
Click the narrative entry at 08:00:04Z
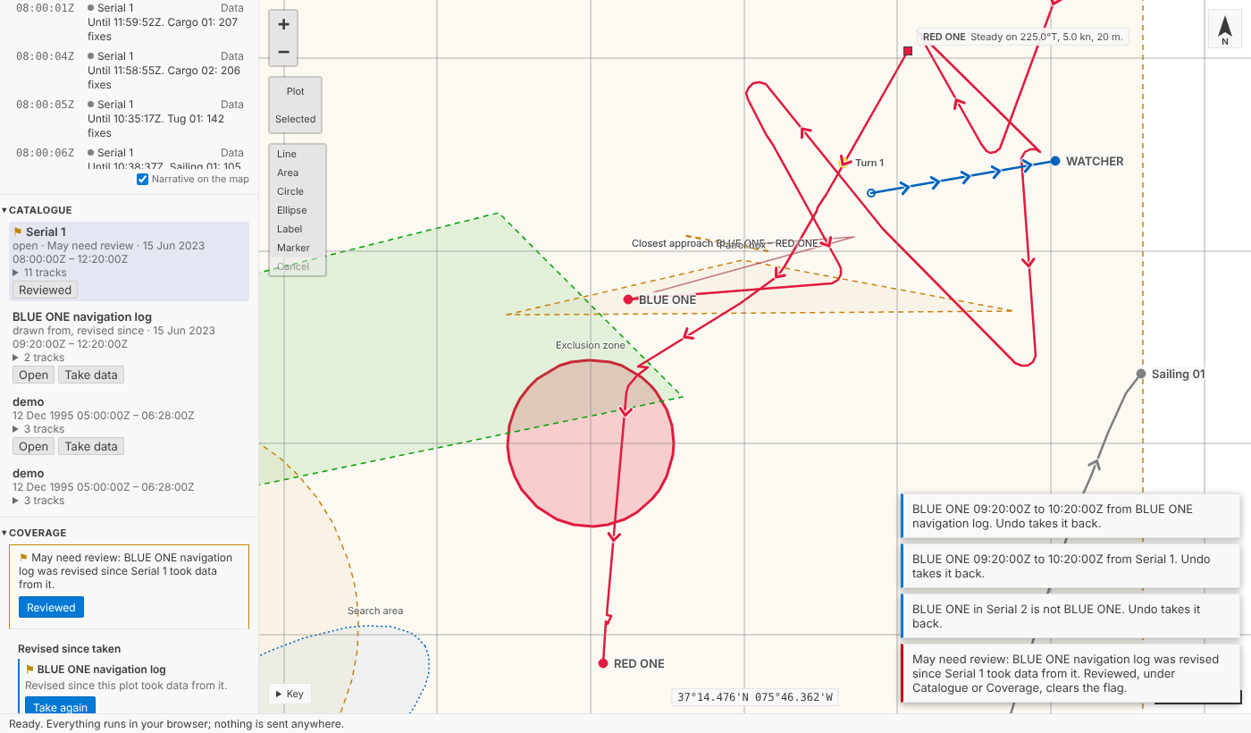click(129, 71)
